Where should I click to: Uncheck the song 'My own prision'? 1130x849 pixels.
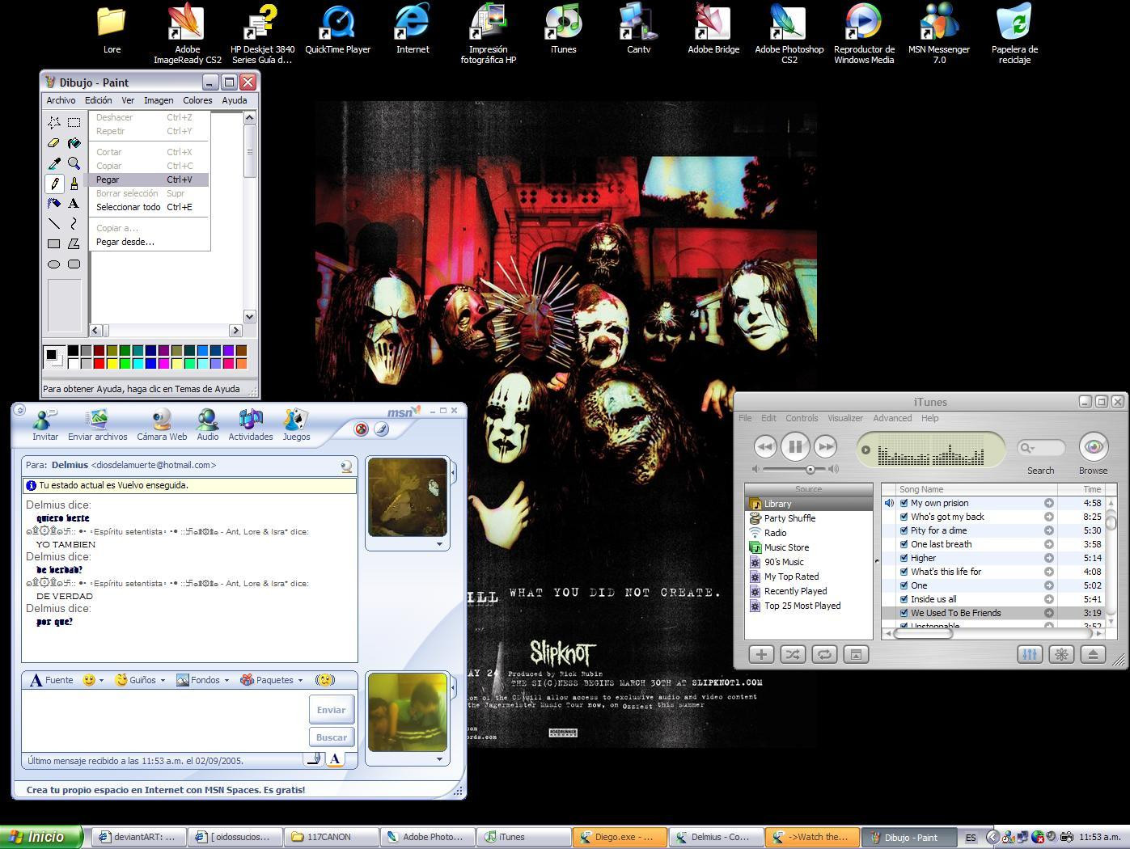coord(904,503)
